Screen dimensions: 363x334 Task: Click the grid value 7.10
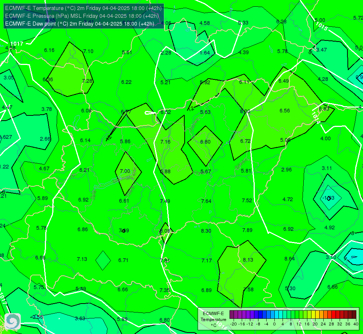click(x=88, y=51)
